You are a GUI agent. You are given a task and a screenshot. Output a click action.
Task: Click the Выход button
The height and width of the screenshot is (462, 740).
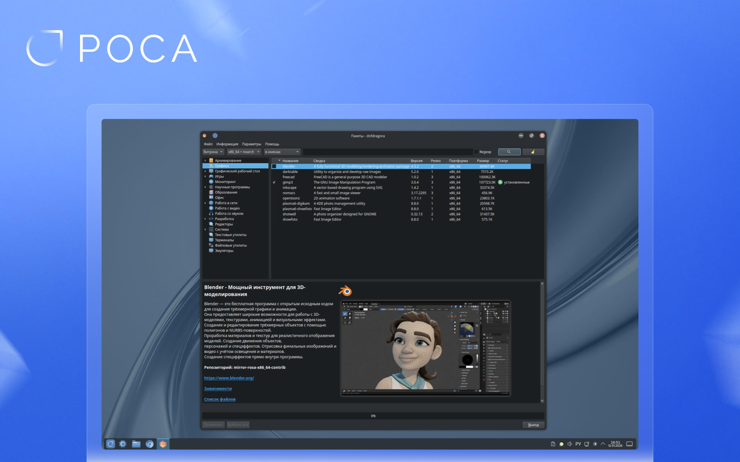[533, 425]
